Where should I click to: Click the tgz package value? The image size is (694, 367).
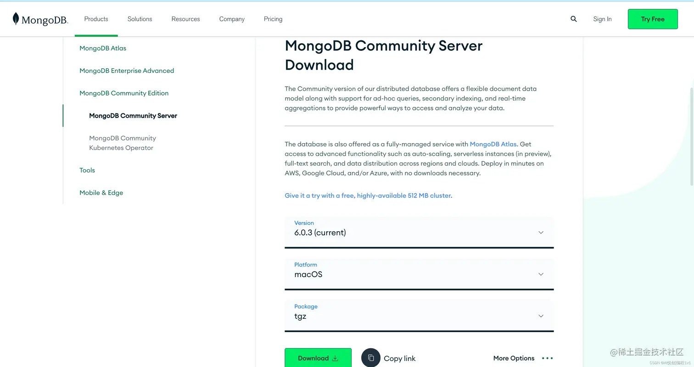pos(300,317)
